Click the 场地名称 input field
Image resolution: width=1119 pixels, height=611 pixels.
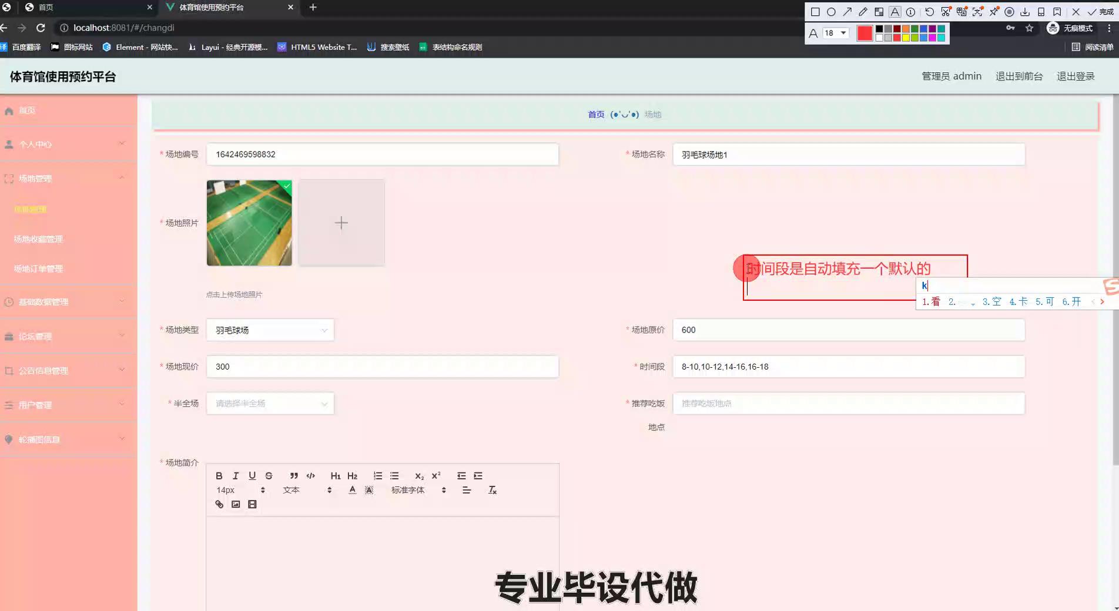tap(848, 155)
